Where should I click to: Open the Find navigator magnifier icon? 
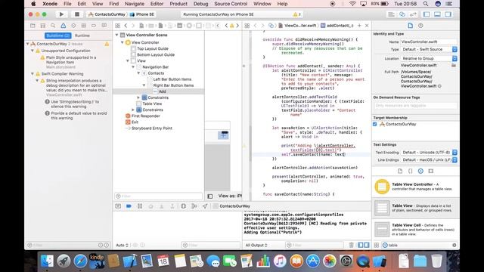(53, 26)
